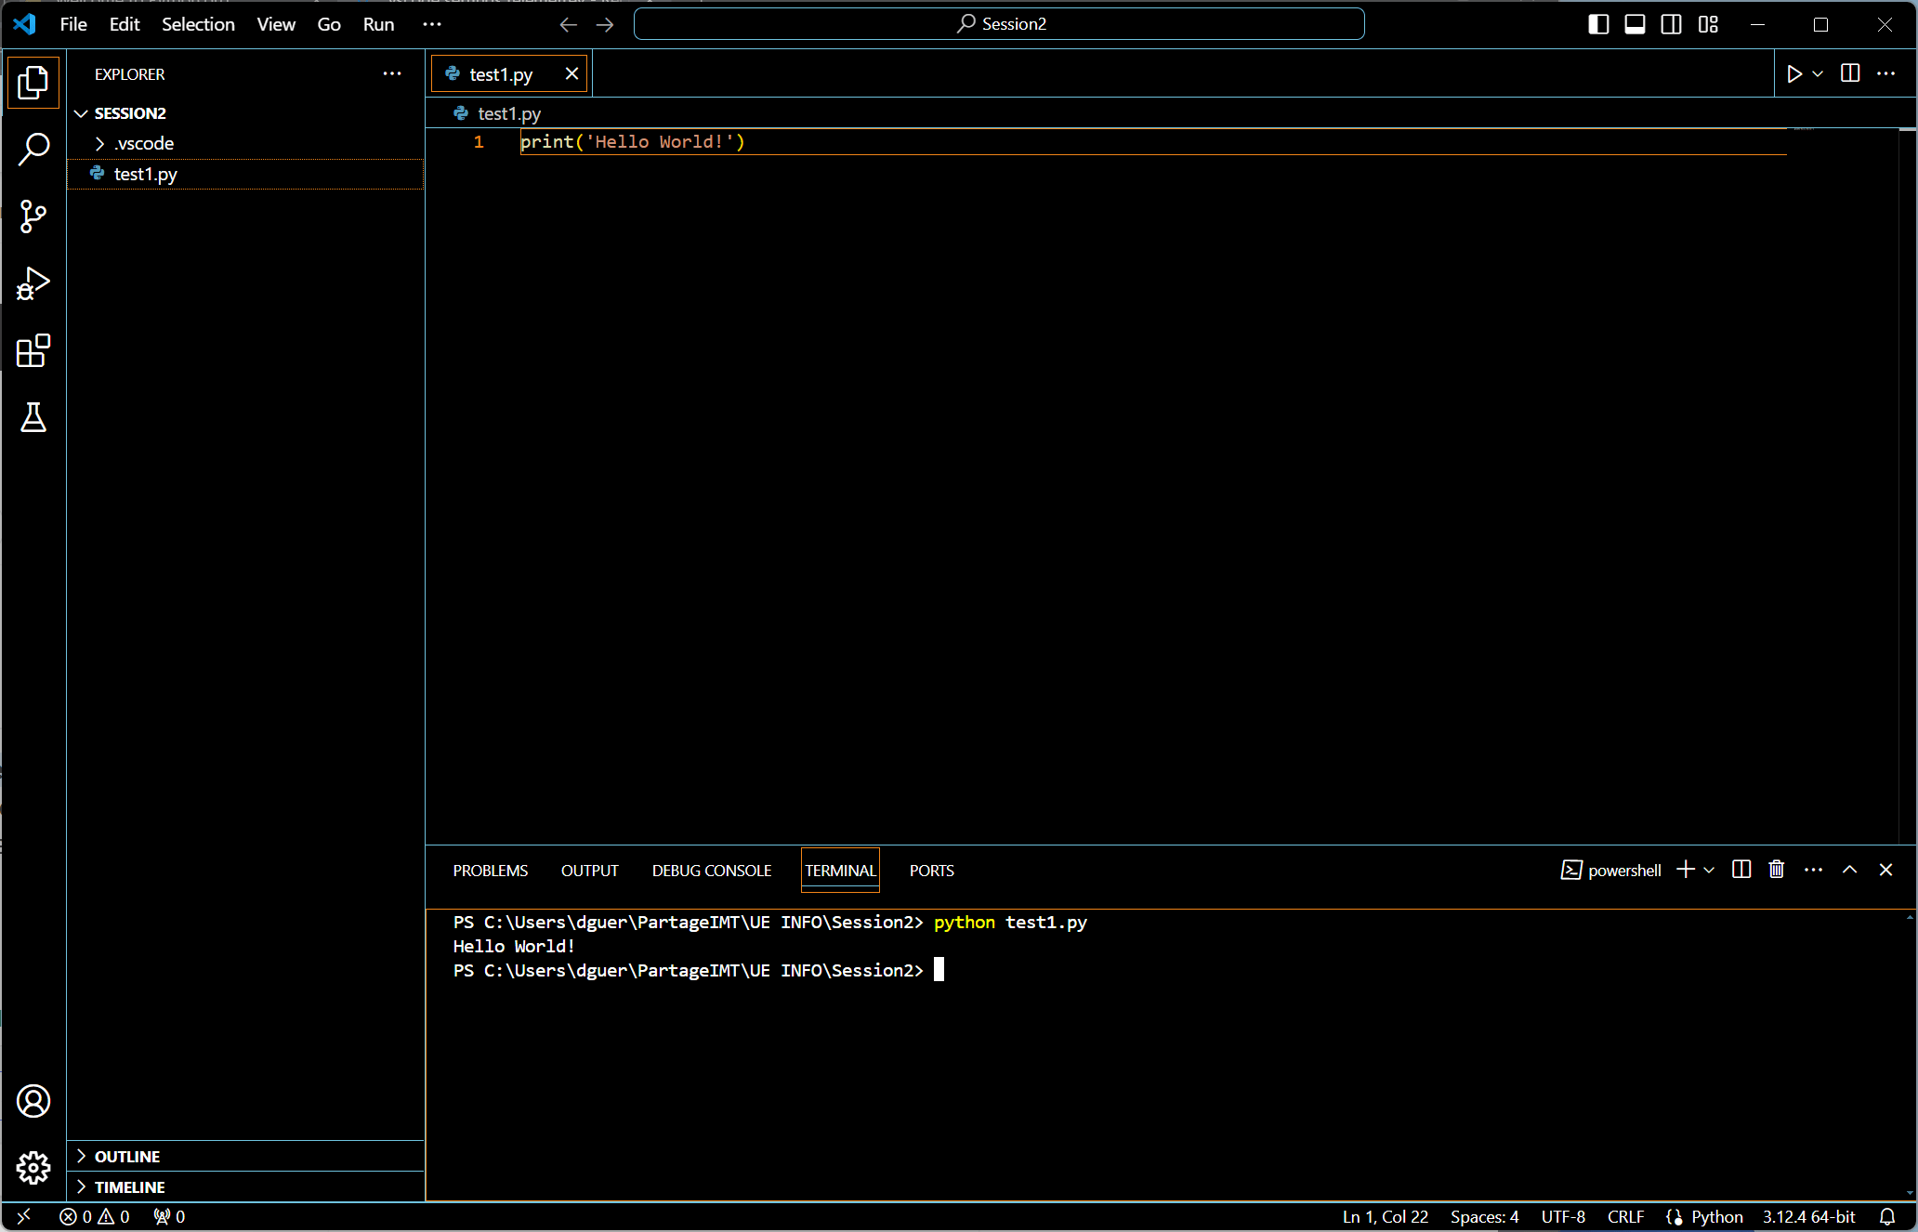Change end of line via CRLF
The image size is (1918, 1232).
[1625, 1216]
